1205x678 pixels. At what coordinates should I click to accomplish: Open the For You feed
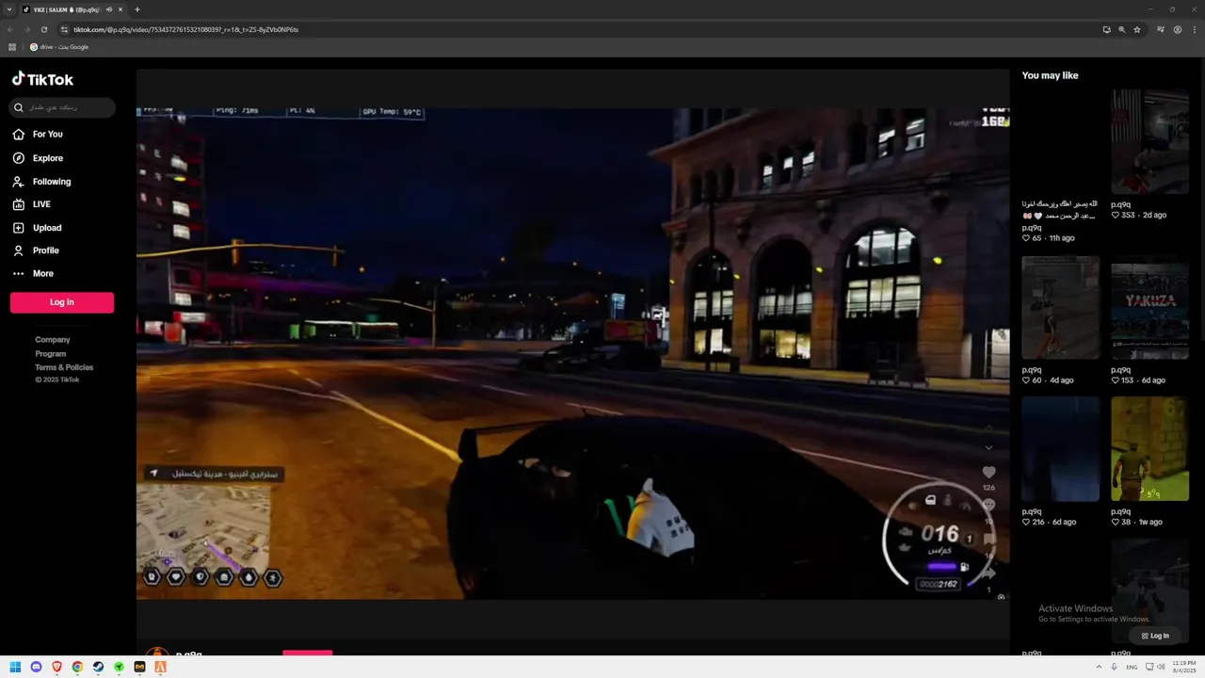pos(38,135)
